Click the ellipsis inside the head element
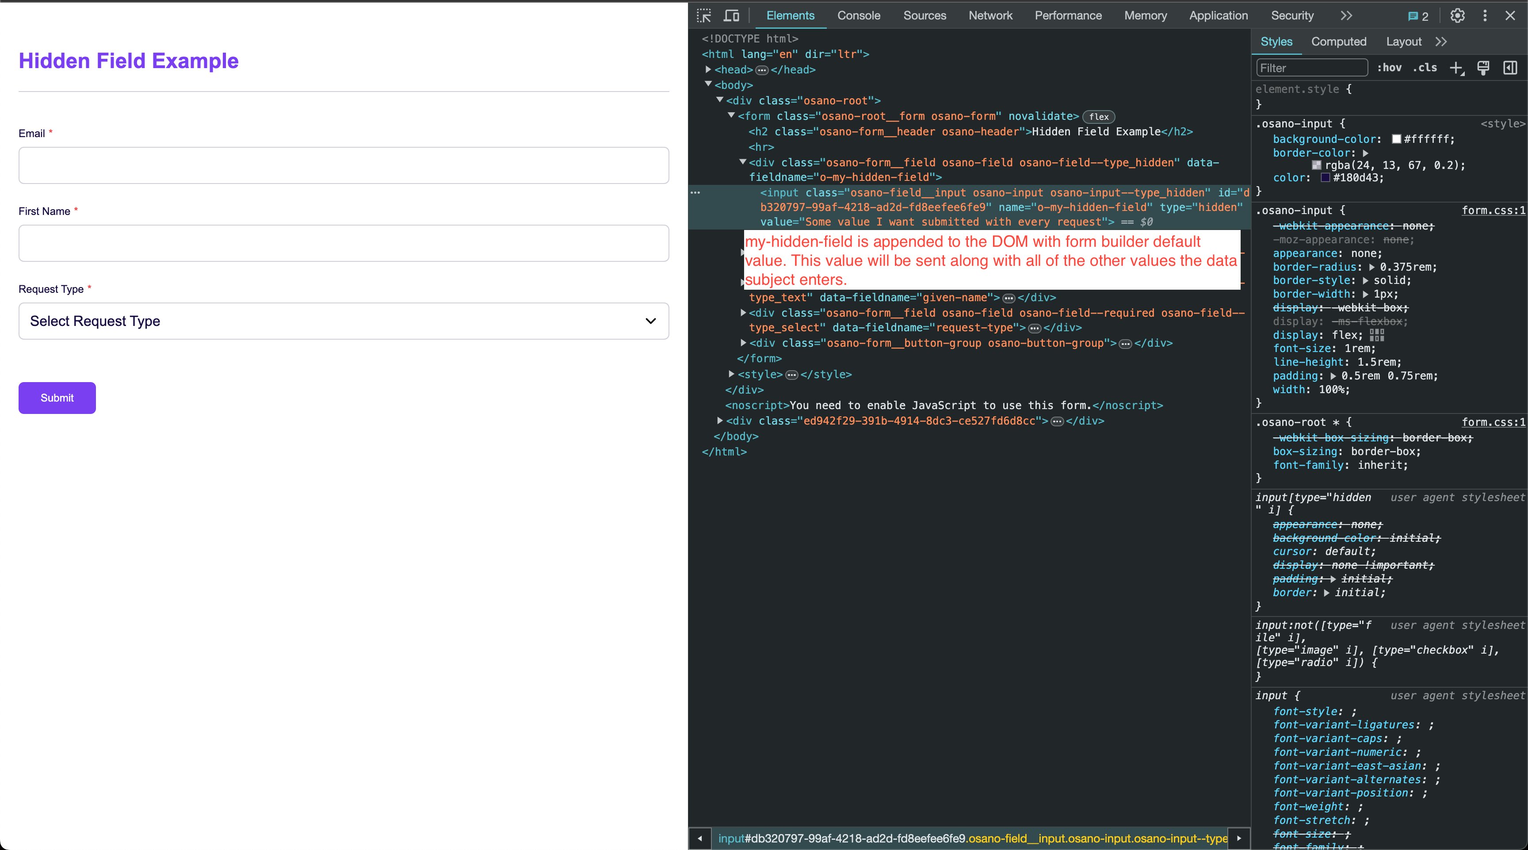 click(762, 71)
